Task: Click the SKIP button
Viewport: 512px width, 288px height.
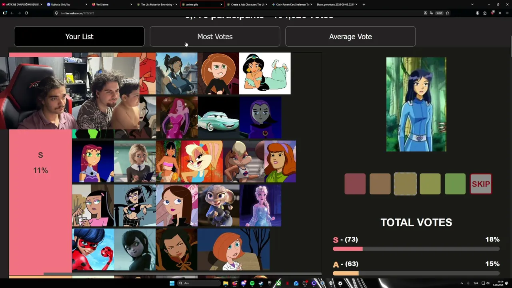Action: coord(481,184)
